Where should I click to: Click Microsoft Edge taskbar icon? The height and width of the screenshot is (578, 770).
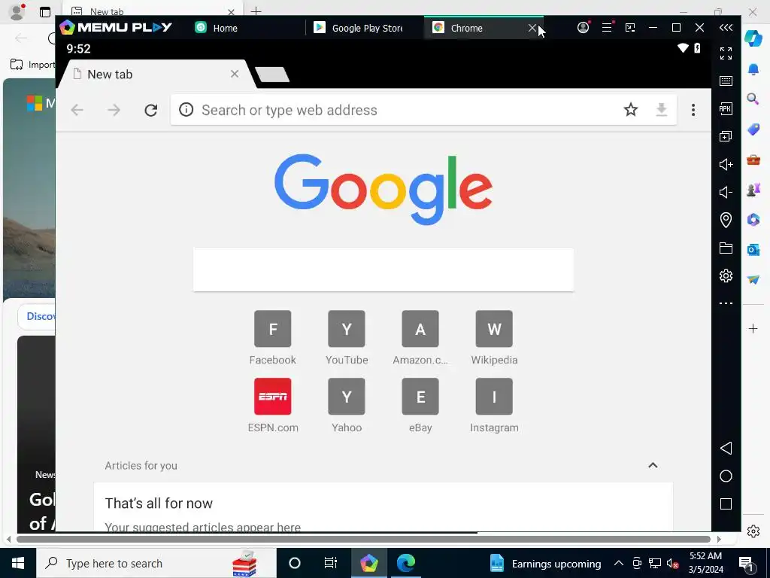pyautogui.click(x=405, y=563)
